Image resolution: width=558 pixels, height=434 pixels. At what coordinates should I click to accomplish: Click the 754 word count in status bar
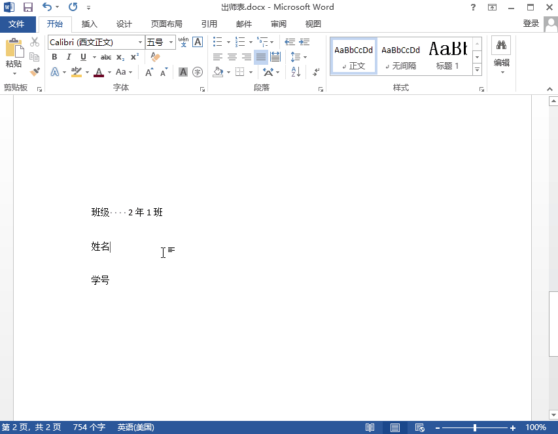(x=88, y=427)
